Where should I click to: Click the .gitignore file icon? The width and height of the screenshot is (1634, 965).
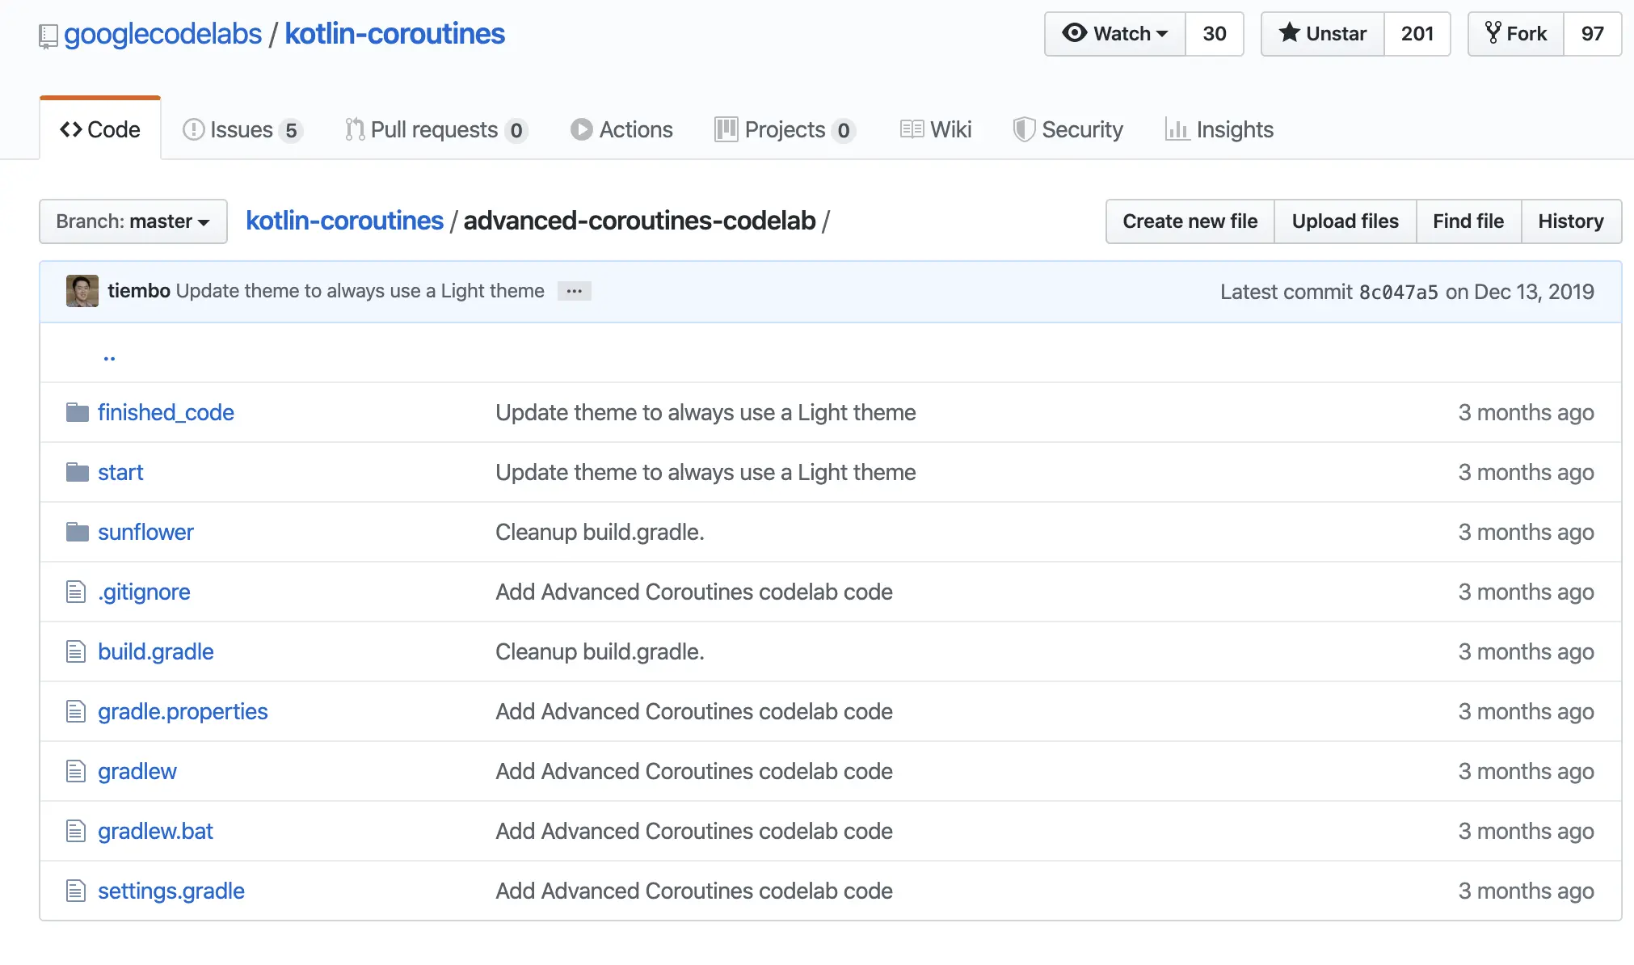(76, 592)
